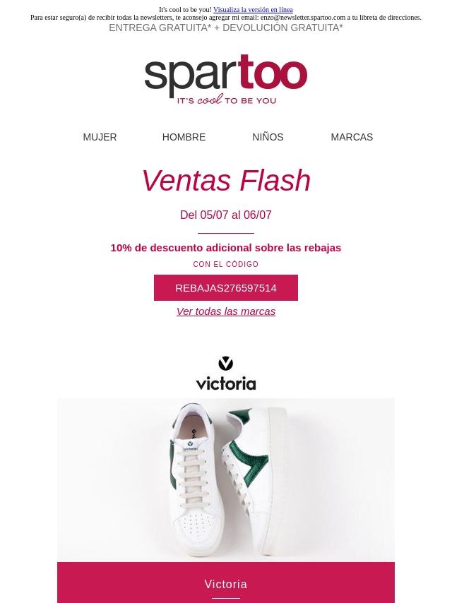452x603 pixels.
Task: Click the '10% de descuento adicional' headline
Action: (226, 248)
